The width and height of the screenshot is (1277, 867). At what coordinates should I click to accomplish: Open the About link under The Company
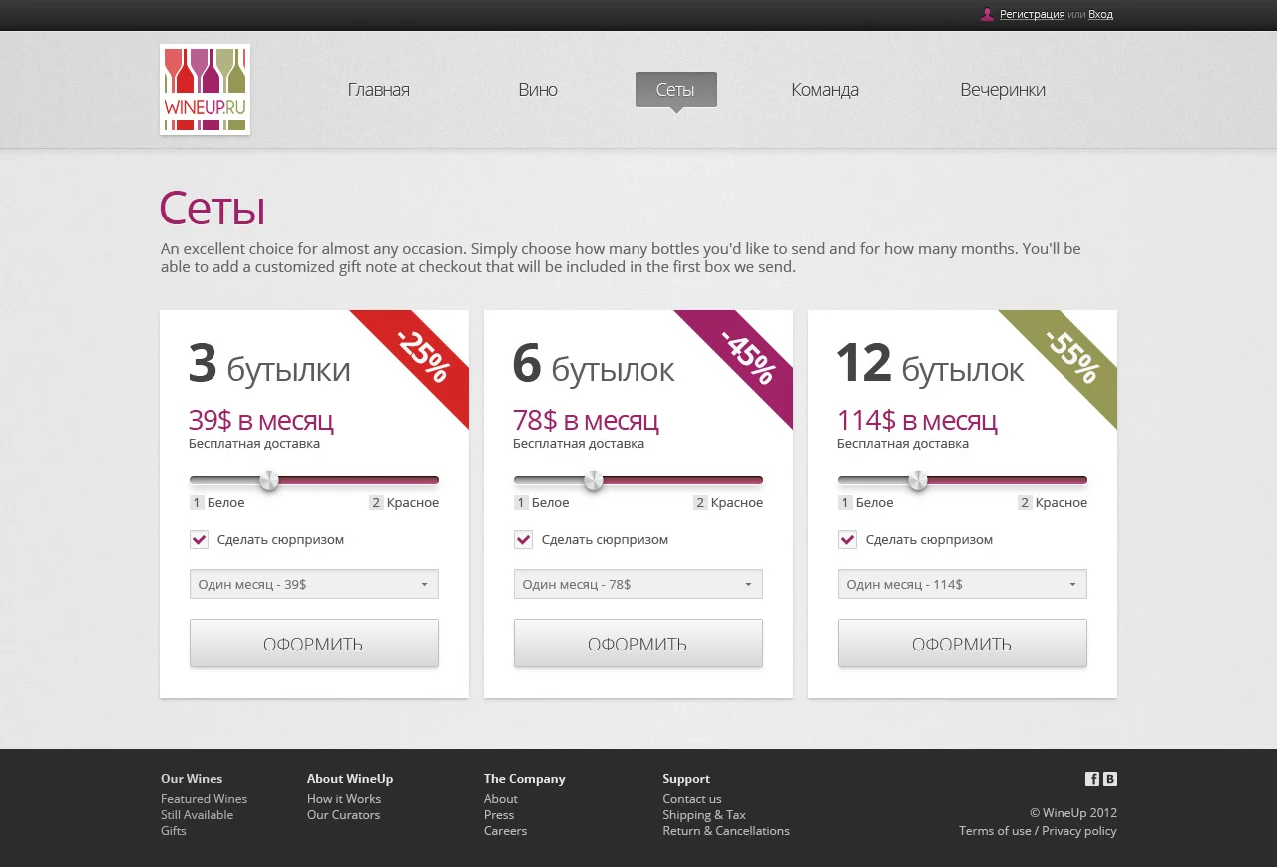coord(501,799)
